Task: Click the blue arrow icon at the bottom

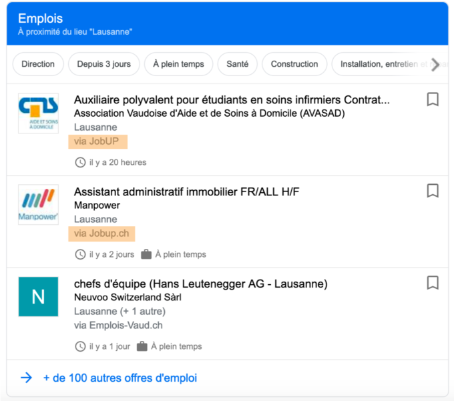Action: tap(26, 378)
